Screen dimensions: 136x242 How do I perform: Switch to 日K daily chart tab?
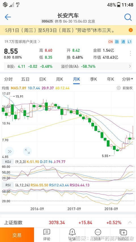(x=42, y=79)
